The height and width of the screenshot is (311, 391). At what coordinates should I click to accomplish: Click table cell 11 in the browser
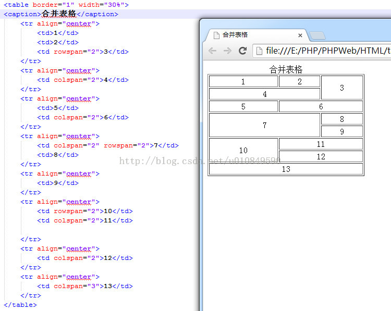321,144
